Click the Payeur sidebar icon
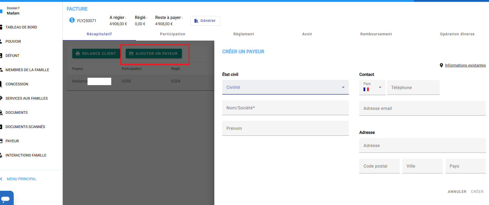This screenshot has height=205, width=489. pyautogui.click(x=1, y=141)
